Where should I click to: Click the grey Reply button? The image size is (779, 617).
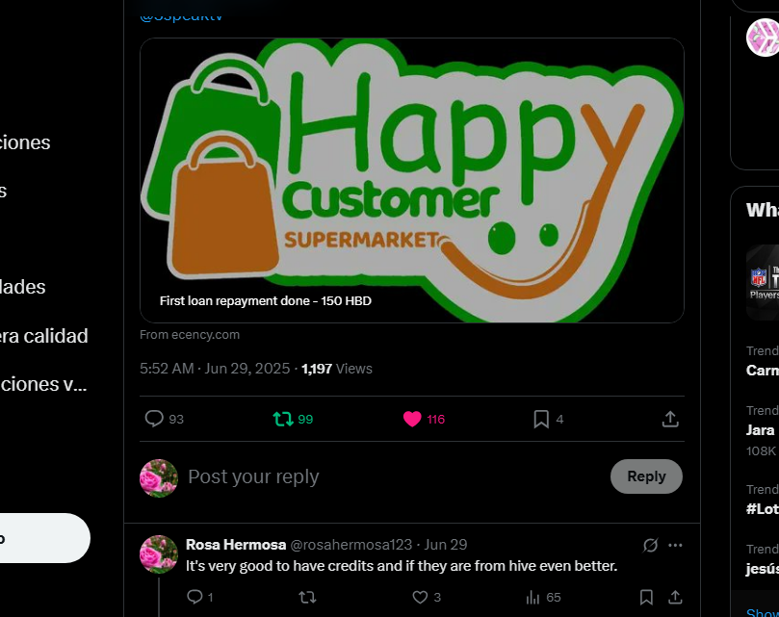(x=646, y=476)
